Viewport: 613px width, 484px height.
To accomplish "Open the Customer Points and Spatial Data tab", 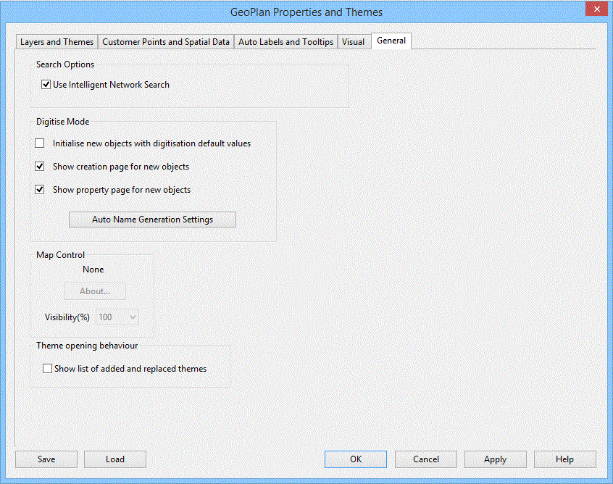I will [x=166, y=42].
